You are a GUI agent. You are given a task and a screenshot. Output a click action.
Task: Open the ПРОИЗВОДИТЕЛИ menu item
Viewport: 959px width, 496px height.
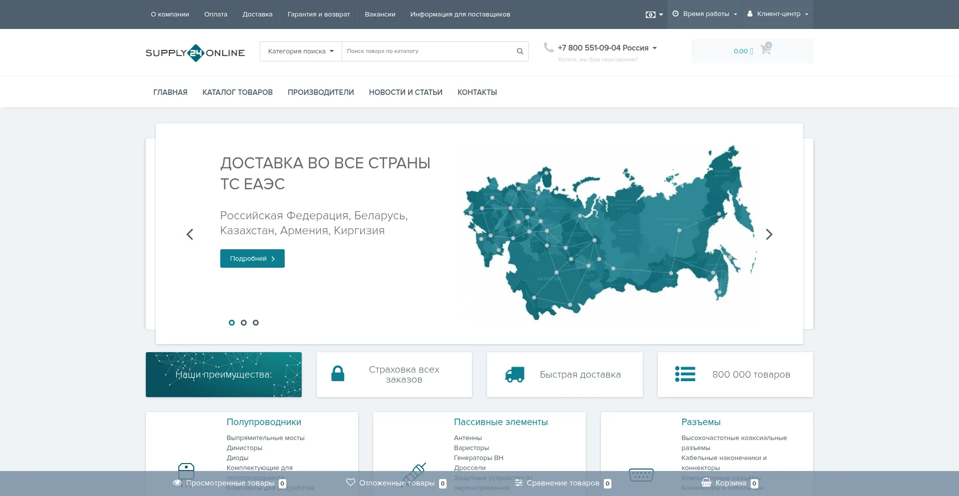[x=321, y=92]
